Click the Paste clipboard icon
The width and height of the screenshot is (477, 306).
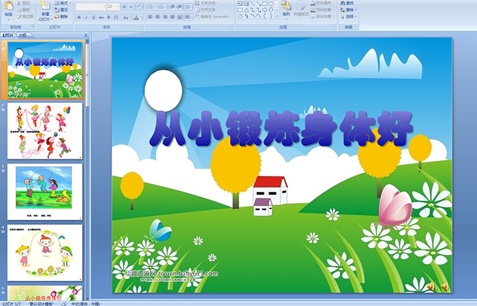point(9,5)
